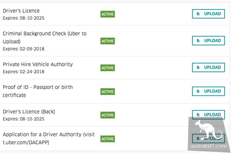Click ACTIVE badge for Driver's Licence

(x=107, y=14)
